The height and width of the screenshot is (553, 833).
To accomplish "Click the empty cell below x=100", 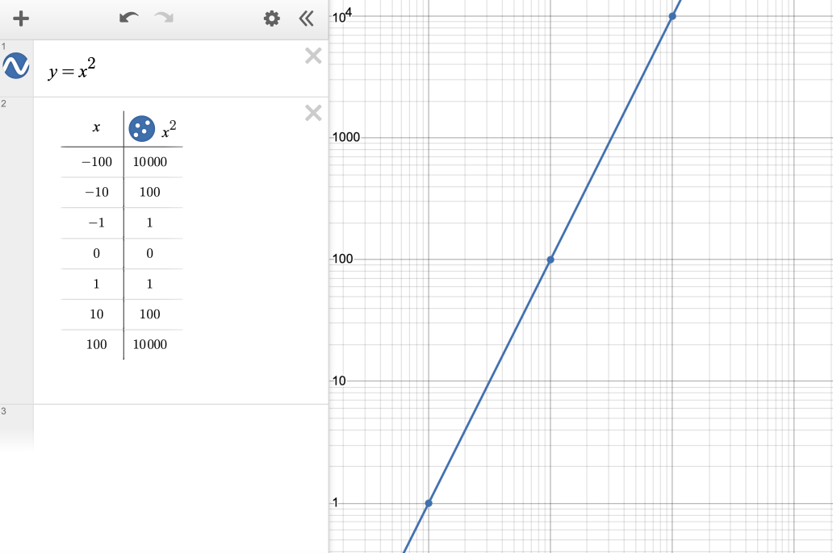I will (96, 374).
